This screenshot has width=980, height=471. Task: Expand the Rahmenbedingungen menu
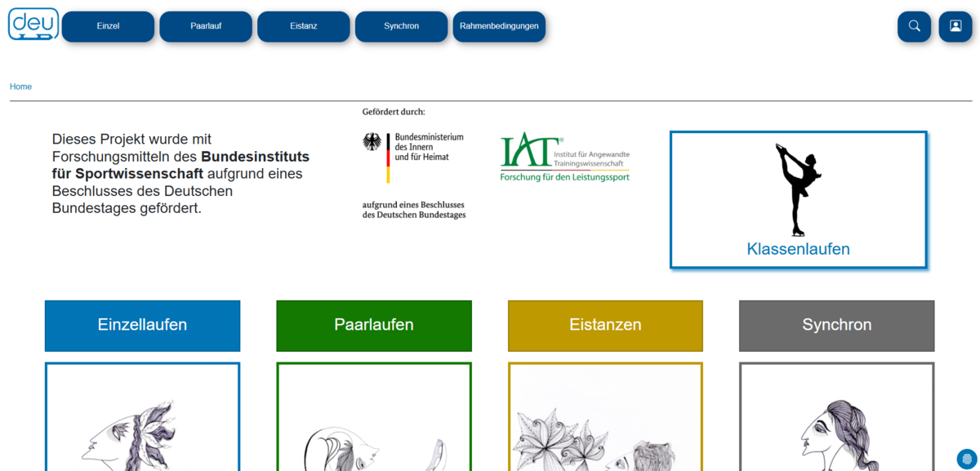[499, 26]
